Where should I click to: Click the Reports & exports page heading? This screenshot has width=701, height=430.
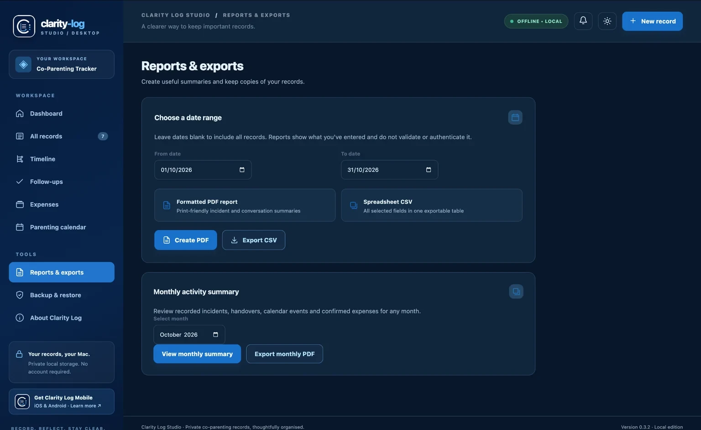click(x=193, y=66)
